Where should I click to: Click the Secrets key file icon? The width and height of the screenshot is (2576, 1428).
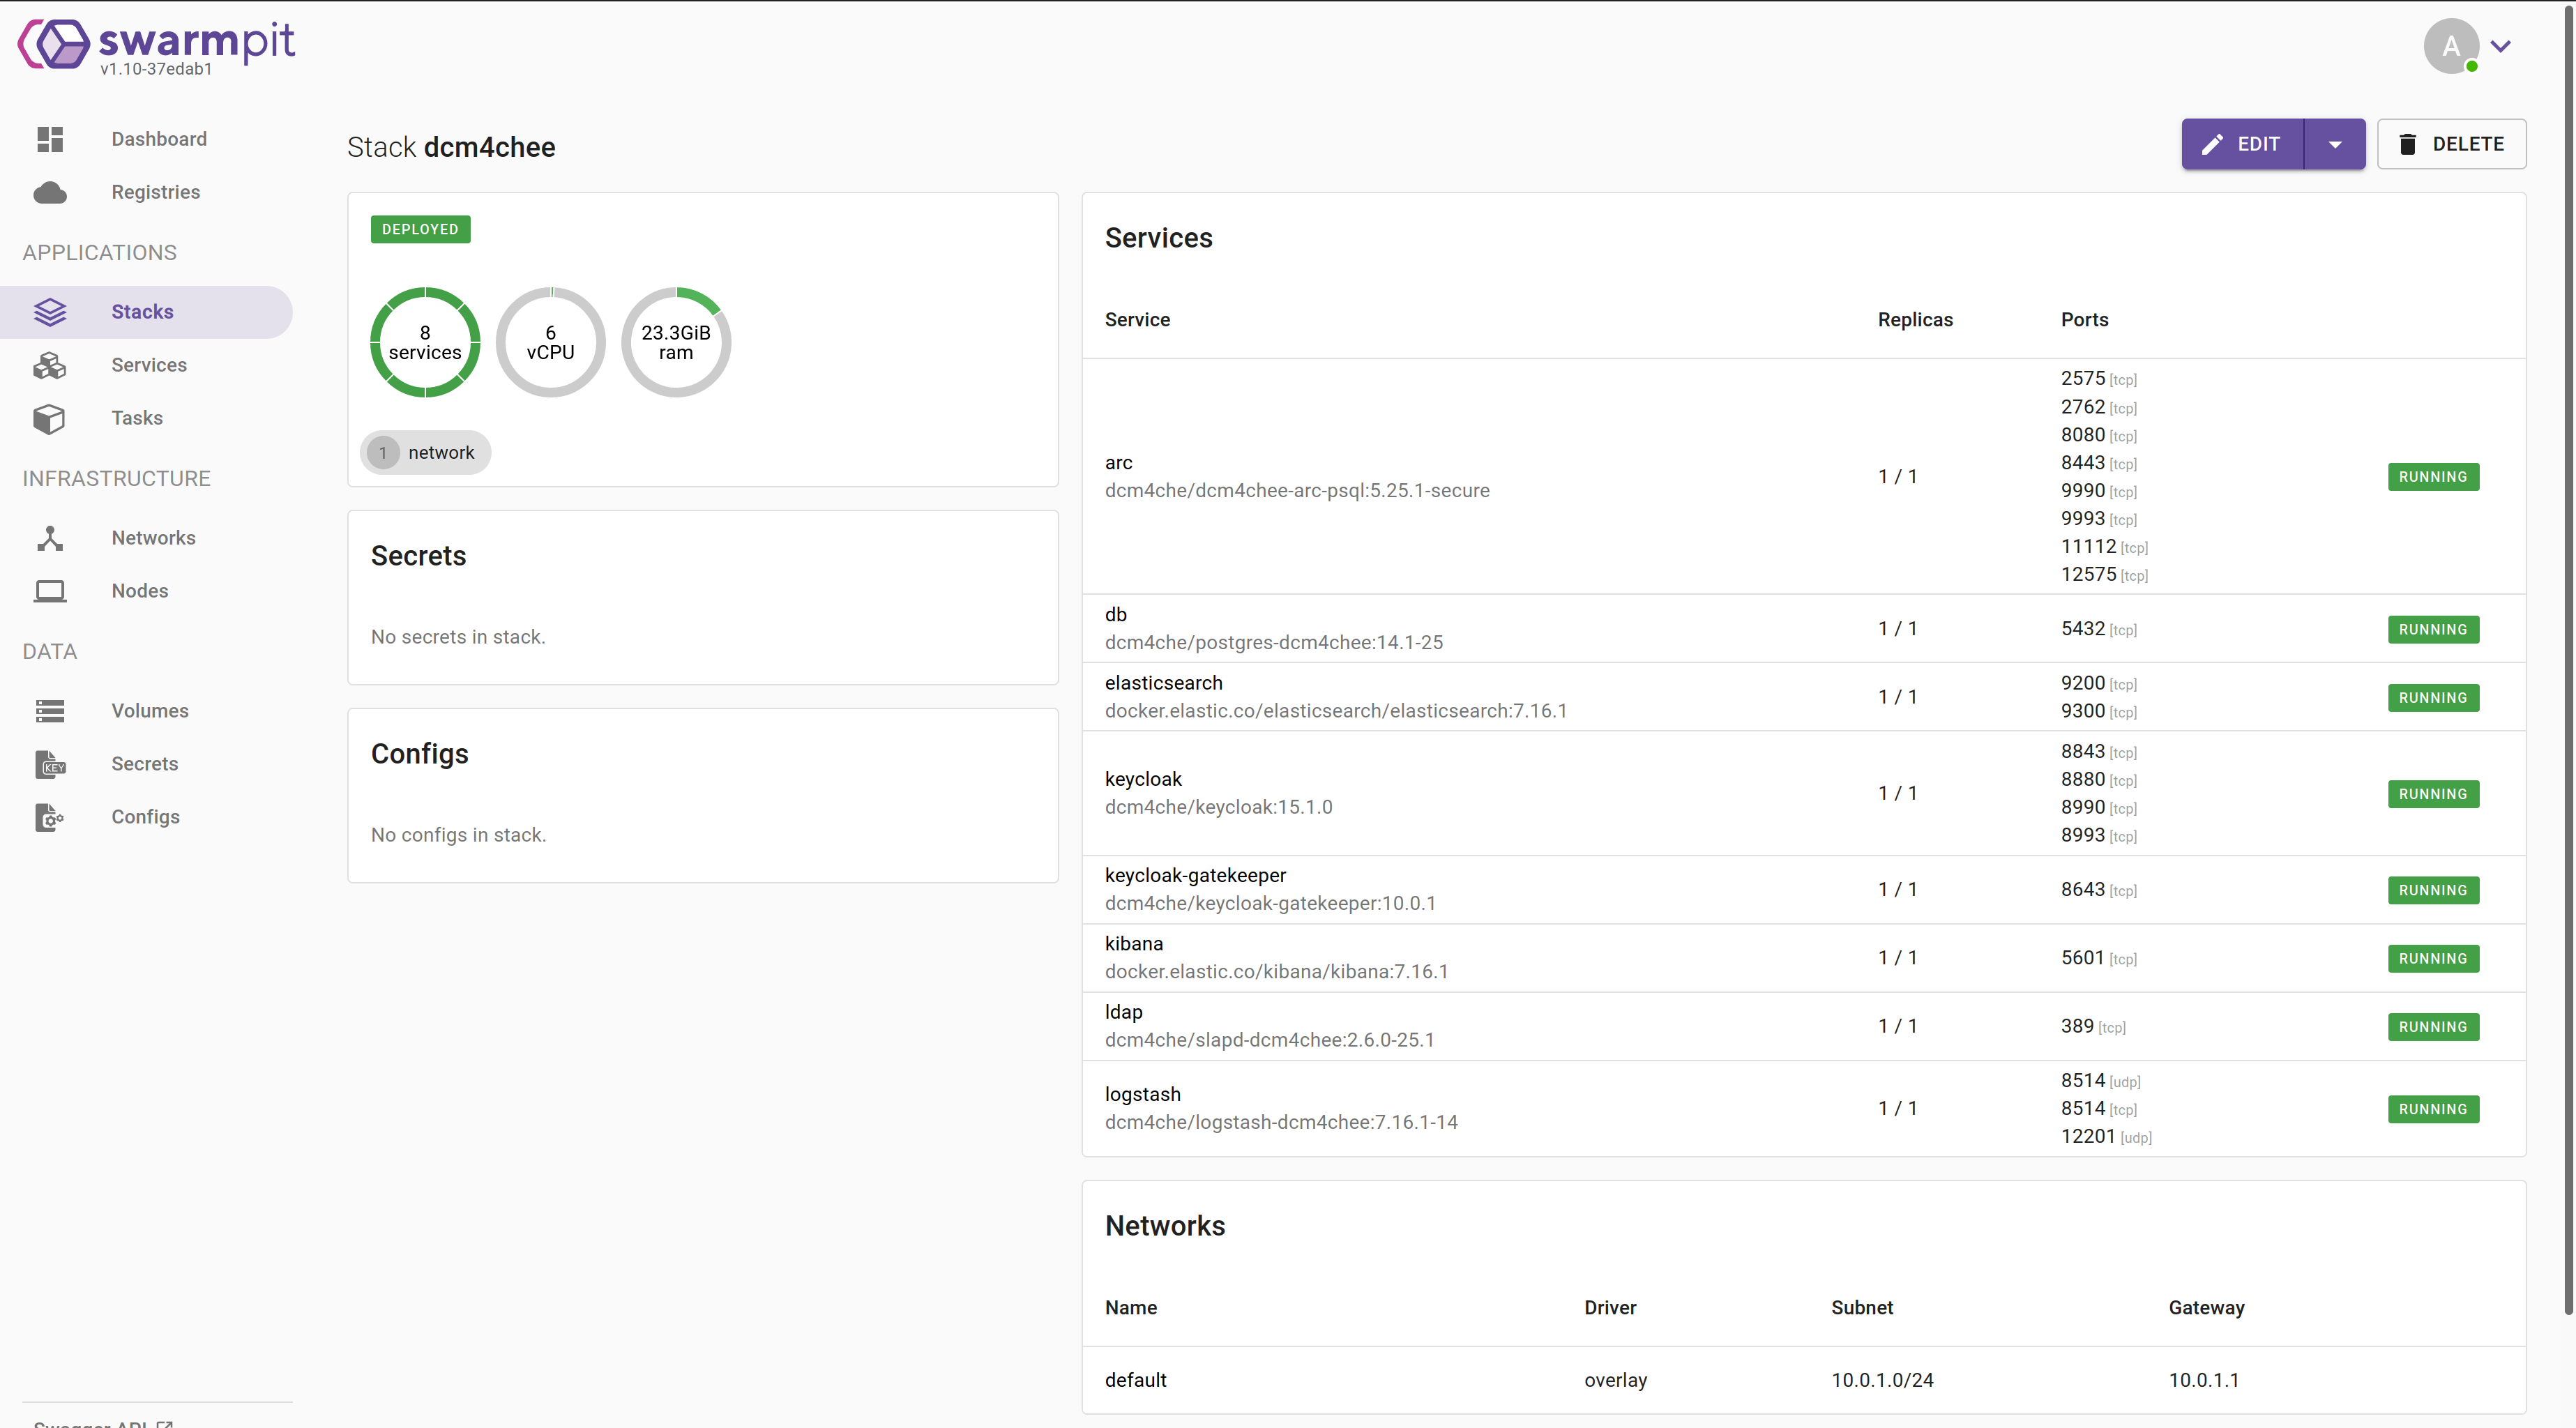50,764
